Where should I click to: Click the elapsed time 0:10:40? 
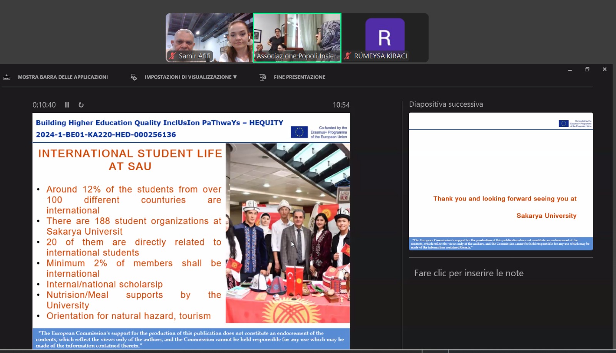[44, 105]
